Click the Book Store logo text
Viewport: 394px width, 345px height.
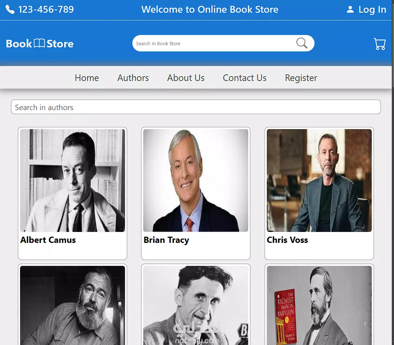point(40,43)
